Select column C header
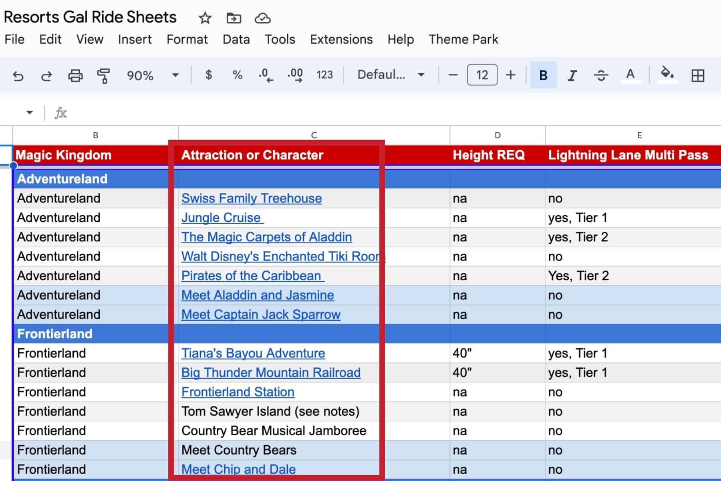The width and height of the screenshot is (721, 481). pos(314,135)
